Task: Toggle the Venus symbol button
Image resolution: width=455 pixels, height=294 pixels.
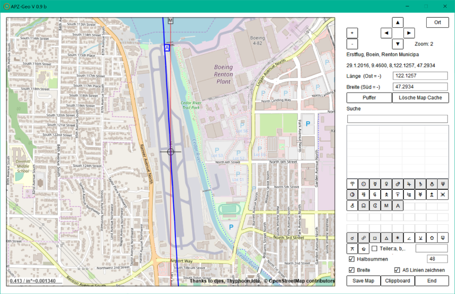Action: point(386,184)
